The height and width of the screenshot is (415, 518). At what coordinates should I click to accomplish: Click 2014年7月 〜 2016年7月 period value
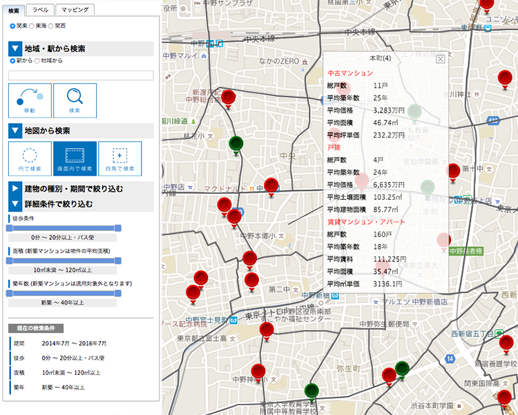pos(74,344)
